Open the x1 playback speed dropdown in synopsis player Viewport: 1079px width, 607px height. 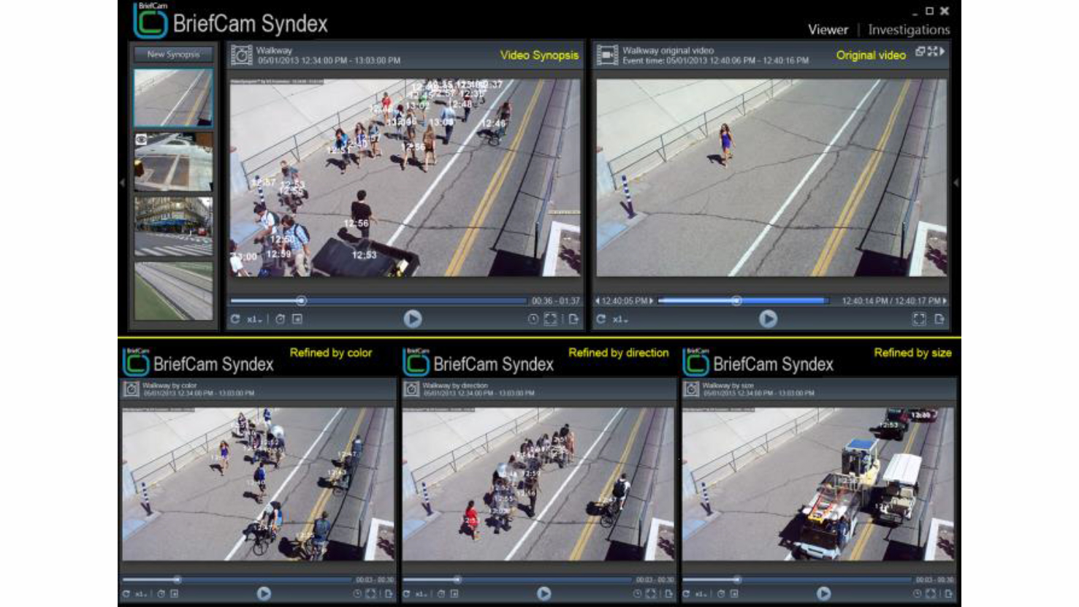pos(252,318)
